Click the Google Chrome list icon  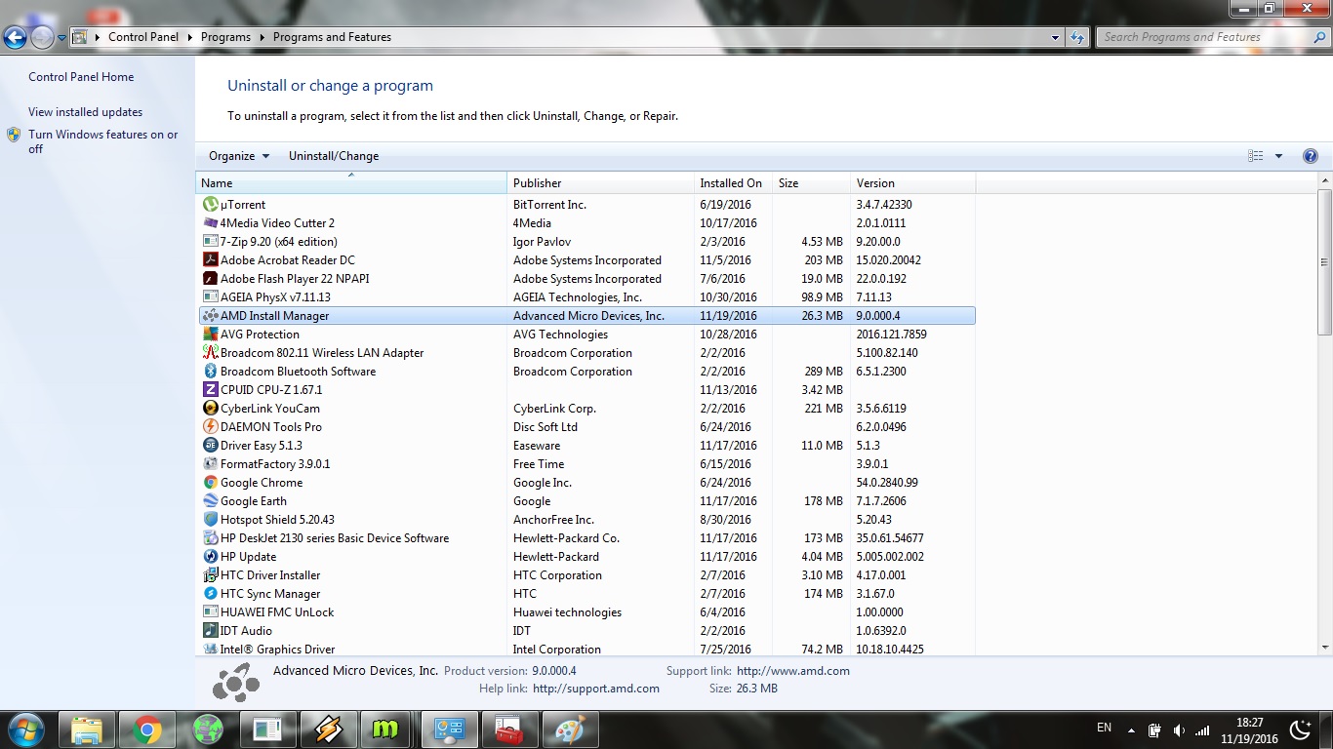[210, 483]
